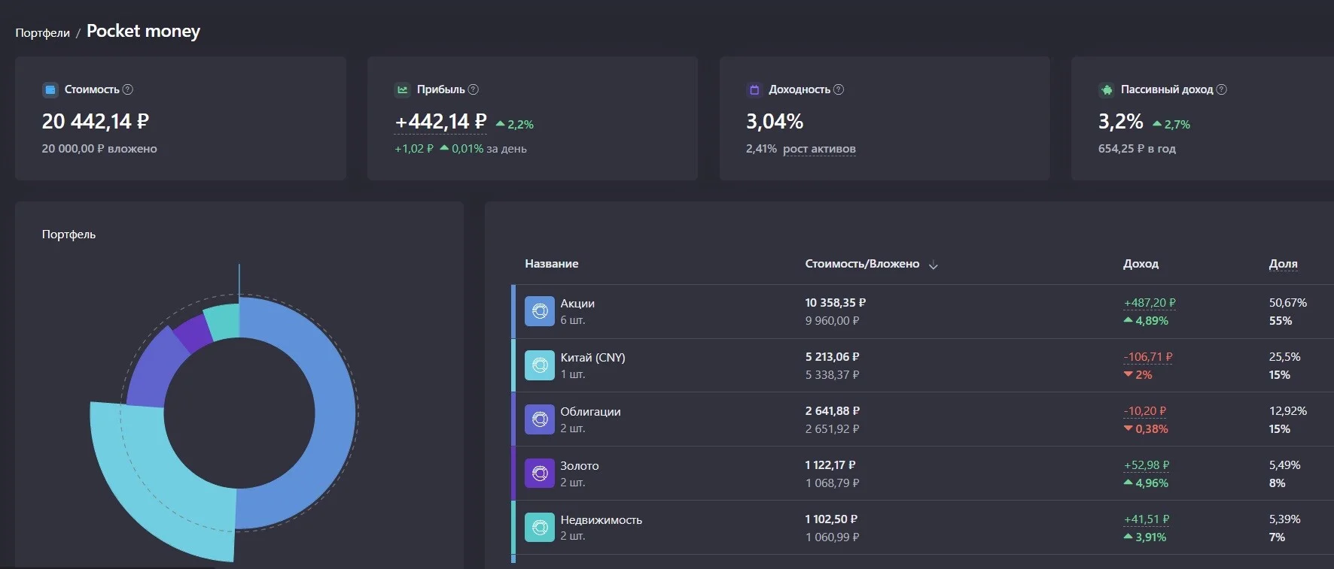Viewport: 1334px width, 569px height.
Task: Open the Облигации row name
Action: tap(590, 412)
